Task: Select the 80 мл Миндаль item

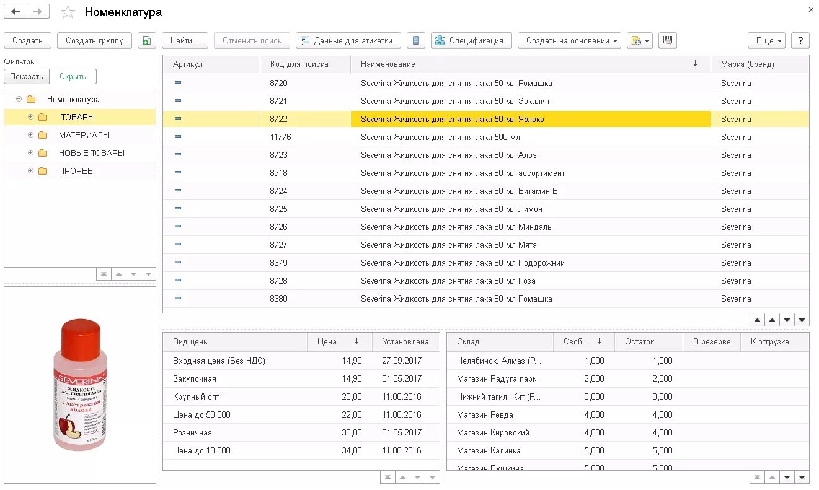Action: 486,227
